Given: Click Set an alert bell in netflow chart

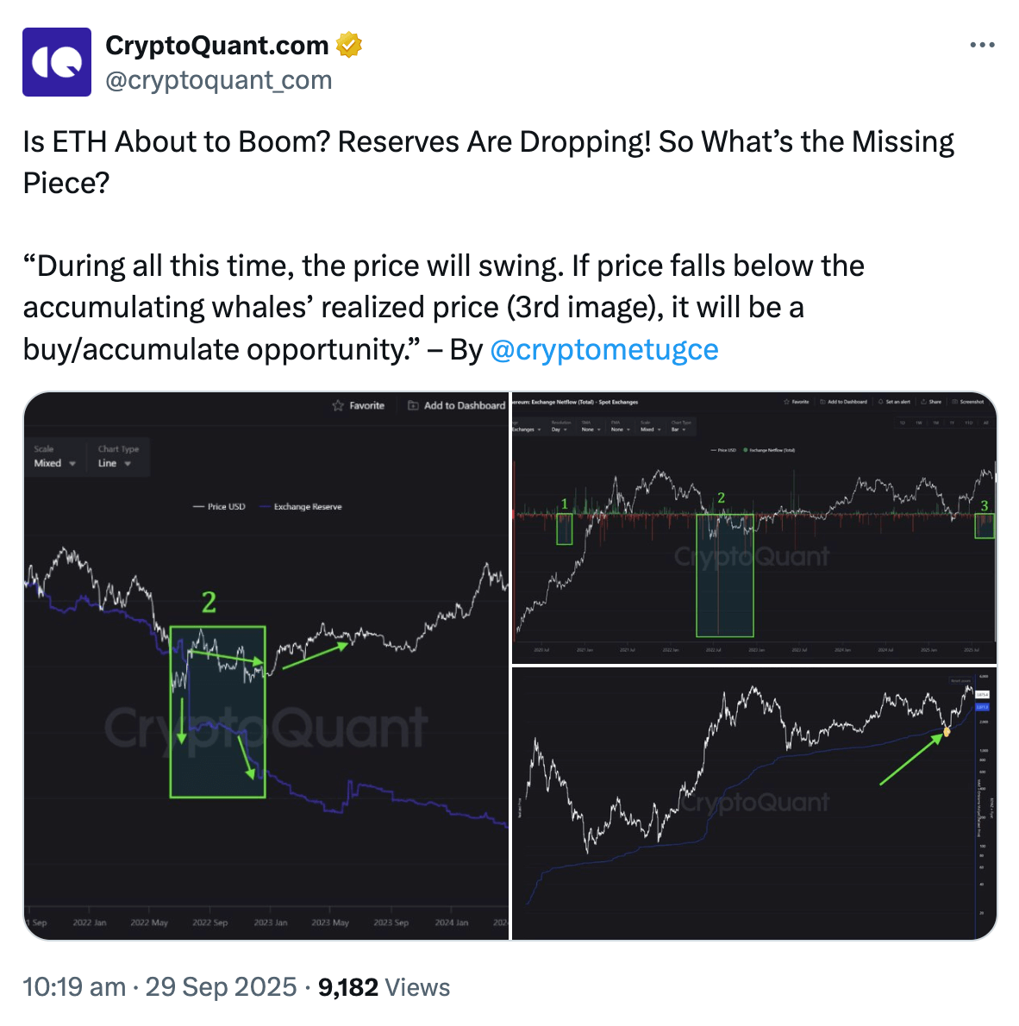Looking at the screenshot, I should [881, 402].
